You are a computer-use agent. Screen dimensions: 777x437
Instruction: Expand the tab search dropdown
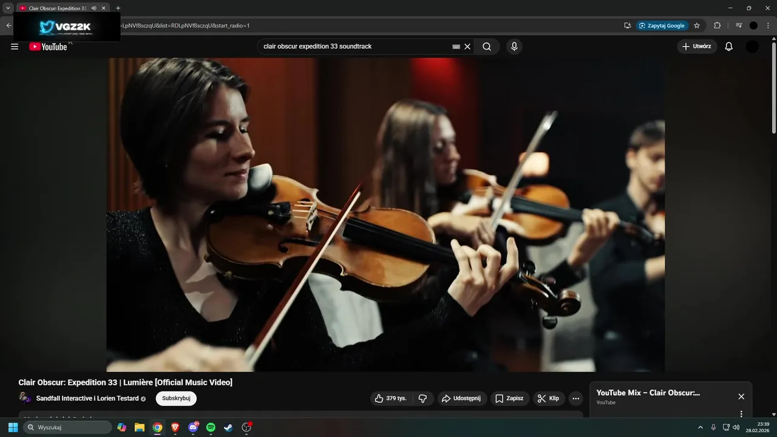click(8, 8)
